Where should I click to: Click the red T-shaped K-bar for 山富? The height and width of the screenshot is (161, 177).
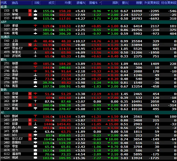(x=35, y=67)
